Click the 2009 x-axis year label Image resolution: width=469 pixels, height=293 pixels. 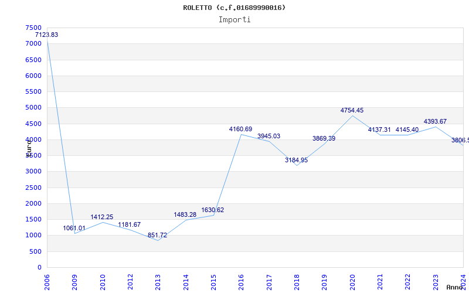tap(74, 282)
